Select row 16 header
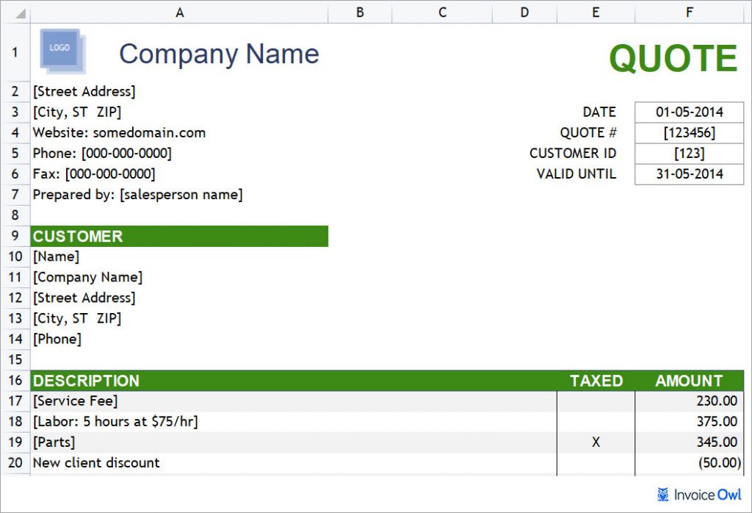Image resolution: width=752 pixels, height=513 pixels. [15, 381]
